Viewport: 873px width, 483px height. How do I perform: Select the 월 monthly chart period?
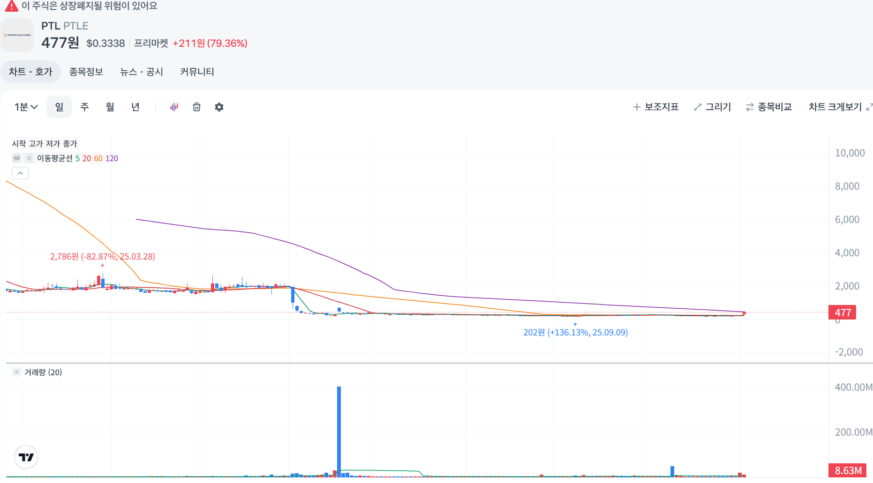click(x=110, y=107)
